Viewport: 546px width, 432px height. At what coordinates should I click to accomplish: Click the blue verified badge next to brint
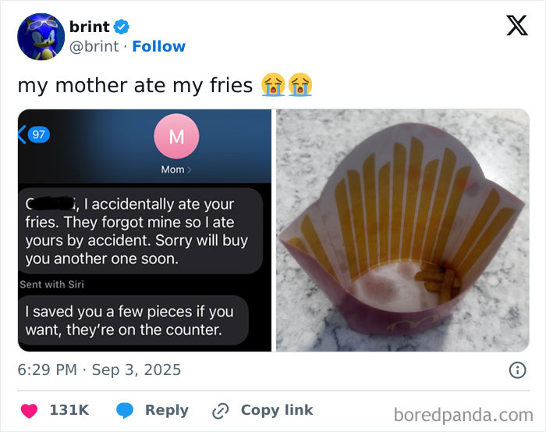point(123,27)
